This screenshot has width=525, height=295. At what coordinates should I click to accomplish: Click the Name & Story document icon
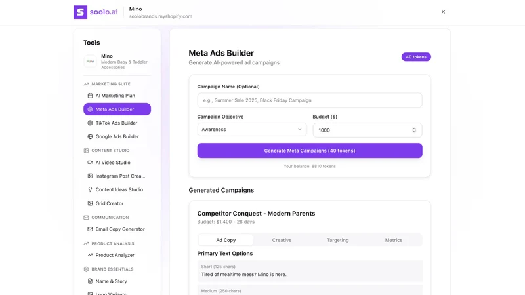pos(90,281)
